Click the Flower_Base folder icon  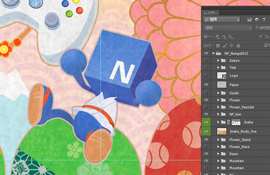point(223,147)
